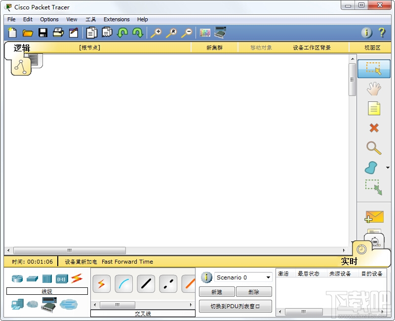Click the 删除 scenario button
Viewport: 395px width, 321px height.
[254, 292]
